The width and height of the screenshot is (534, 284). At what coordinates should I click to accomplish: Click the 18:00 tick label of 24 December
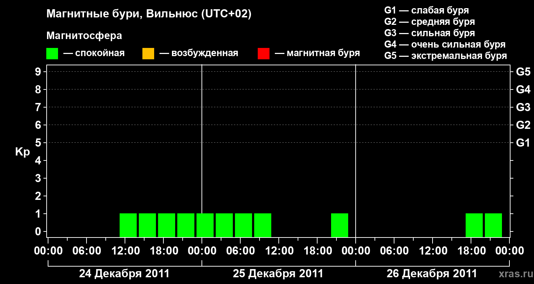[163, 251]
